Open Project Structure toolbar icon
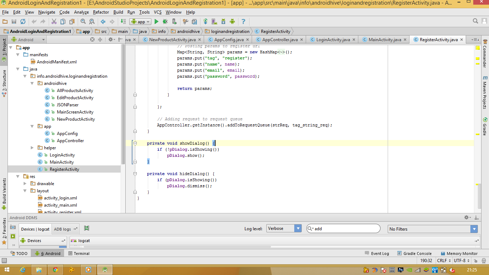Screen dimensions: 489x275 tap(194, 22)
